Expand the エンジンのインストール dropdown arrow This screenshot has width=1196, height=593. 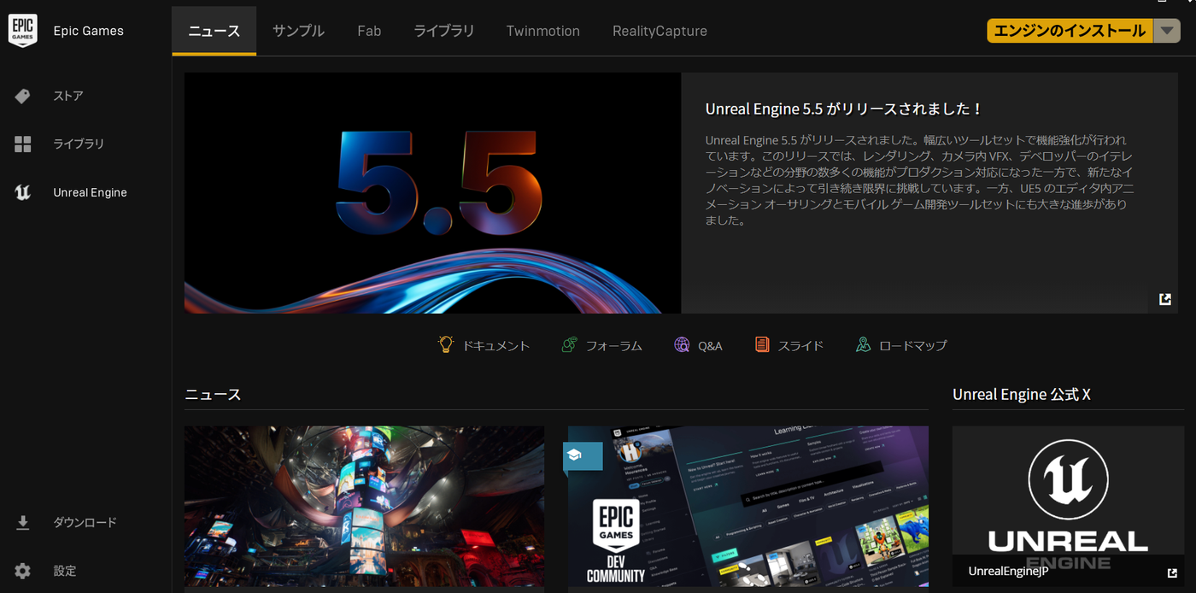(x=1167, y=31)
